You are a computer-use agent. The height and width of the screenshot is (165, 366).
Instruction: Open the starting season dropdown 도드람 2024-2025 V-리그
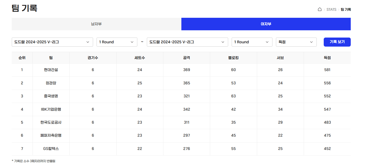click(x=52, y=42)
